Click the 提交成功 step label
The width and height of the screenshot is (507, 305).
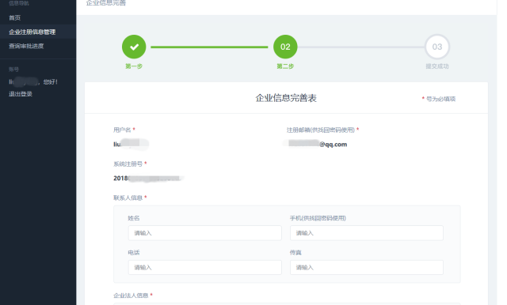(x=437, y=66)
